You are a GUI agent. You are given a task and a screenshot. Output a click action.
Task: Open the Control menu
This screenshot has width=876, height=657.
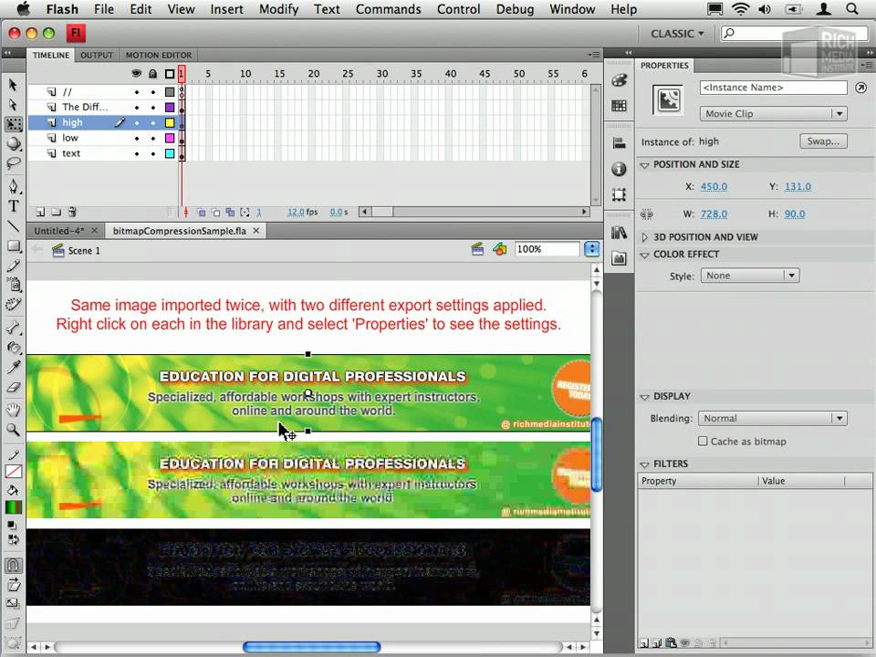click(458, 9)
